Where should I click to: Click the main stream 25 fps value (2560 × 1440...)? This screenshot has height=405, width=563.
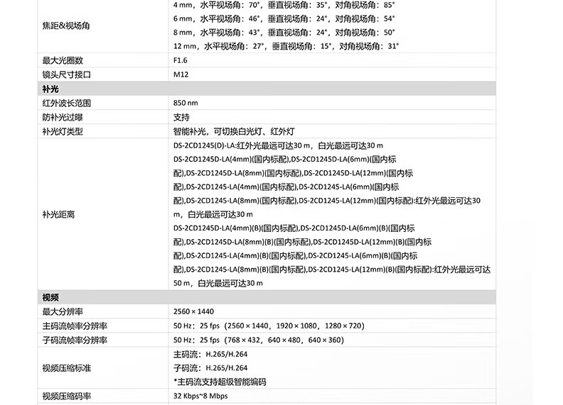point(269,326)
